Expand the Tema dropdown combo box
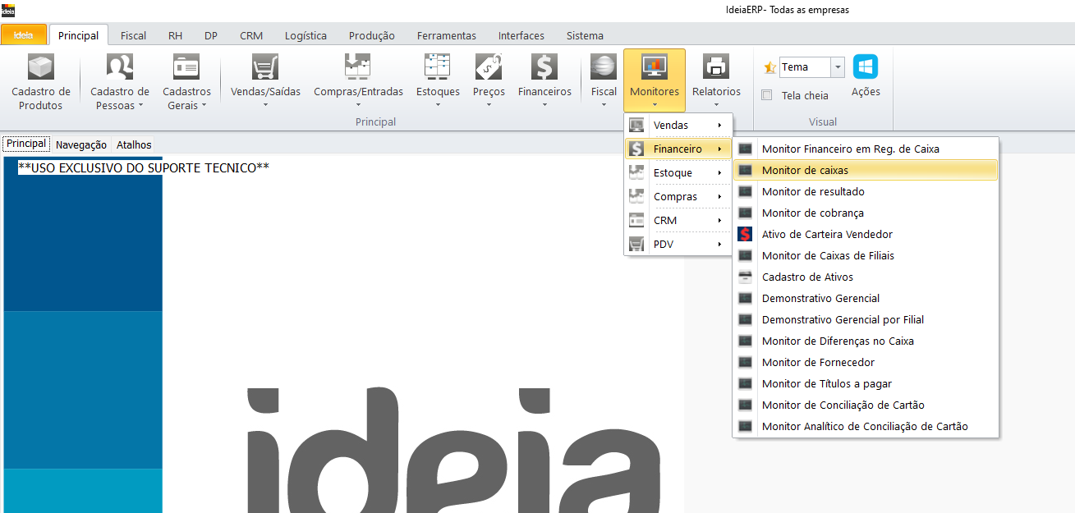This screenshot has width=1075, height=513. click(837, 67)
